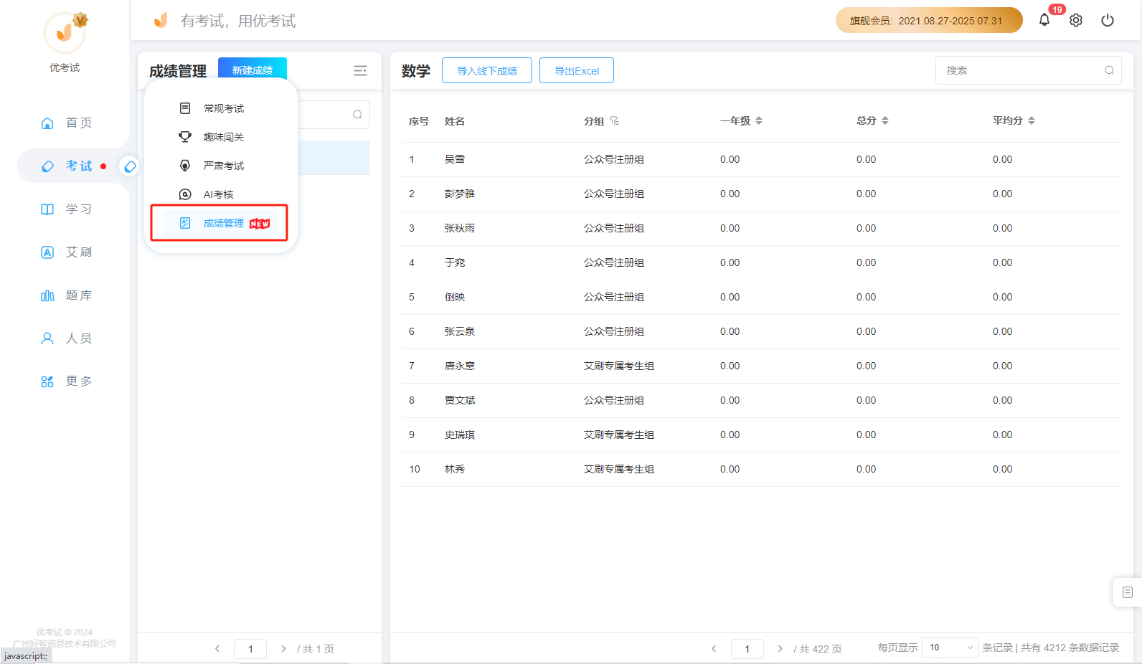Click 导出Excel button
1142x664 pixels.
click(x=577, y=70)
